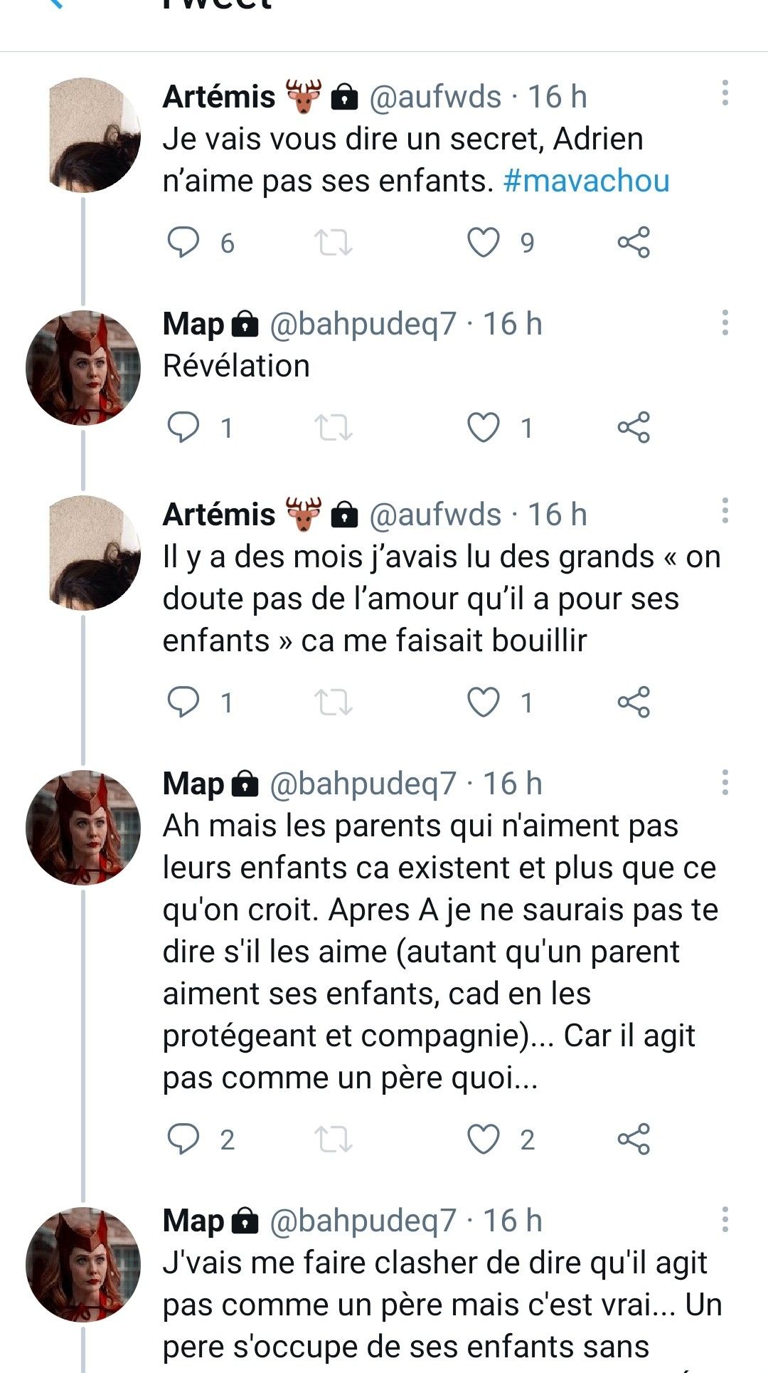Open @aufwds profile from first tweet handle

click(435, 97)
